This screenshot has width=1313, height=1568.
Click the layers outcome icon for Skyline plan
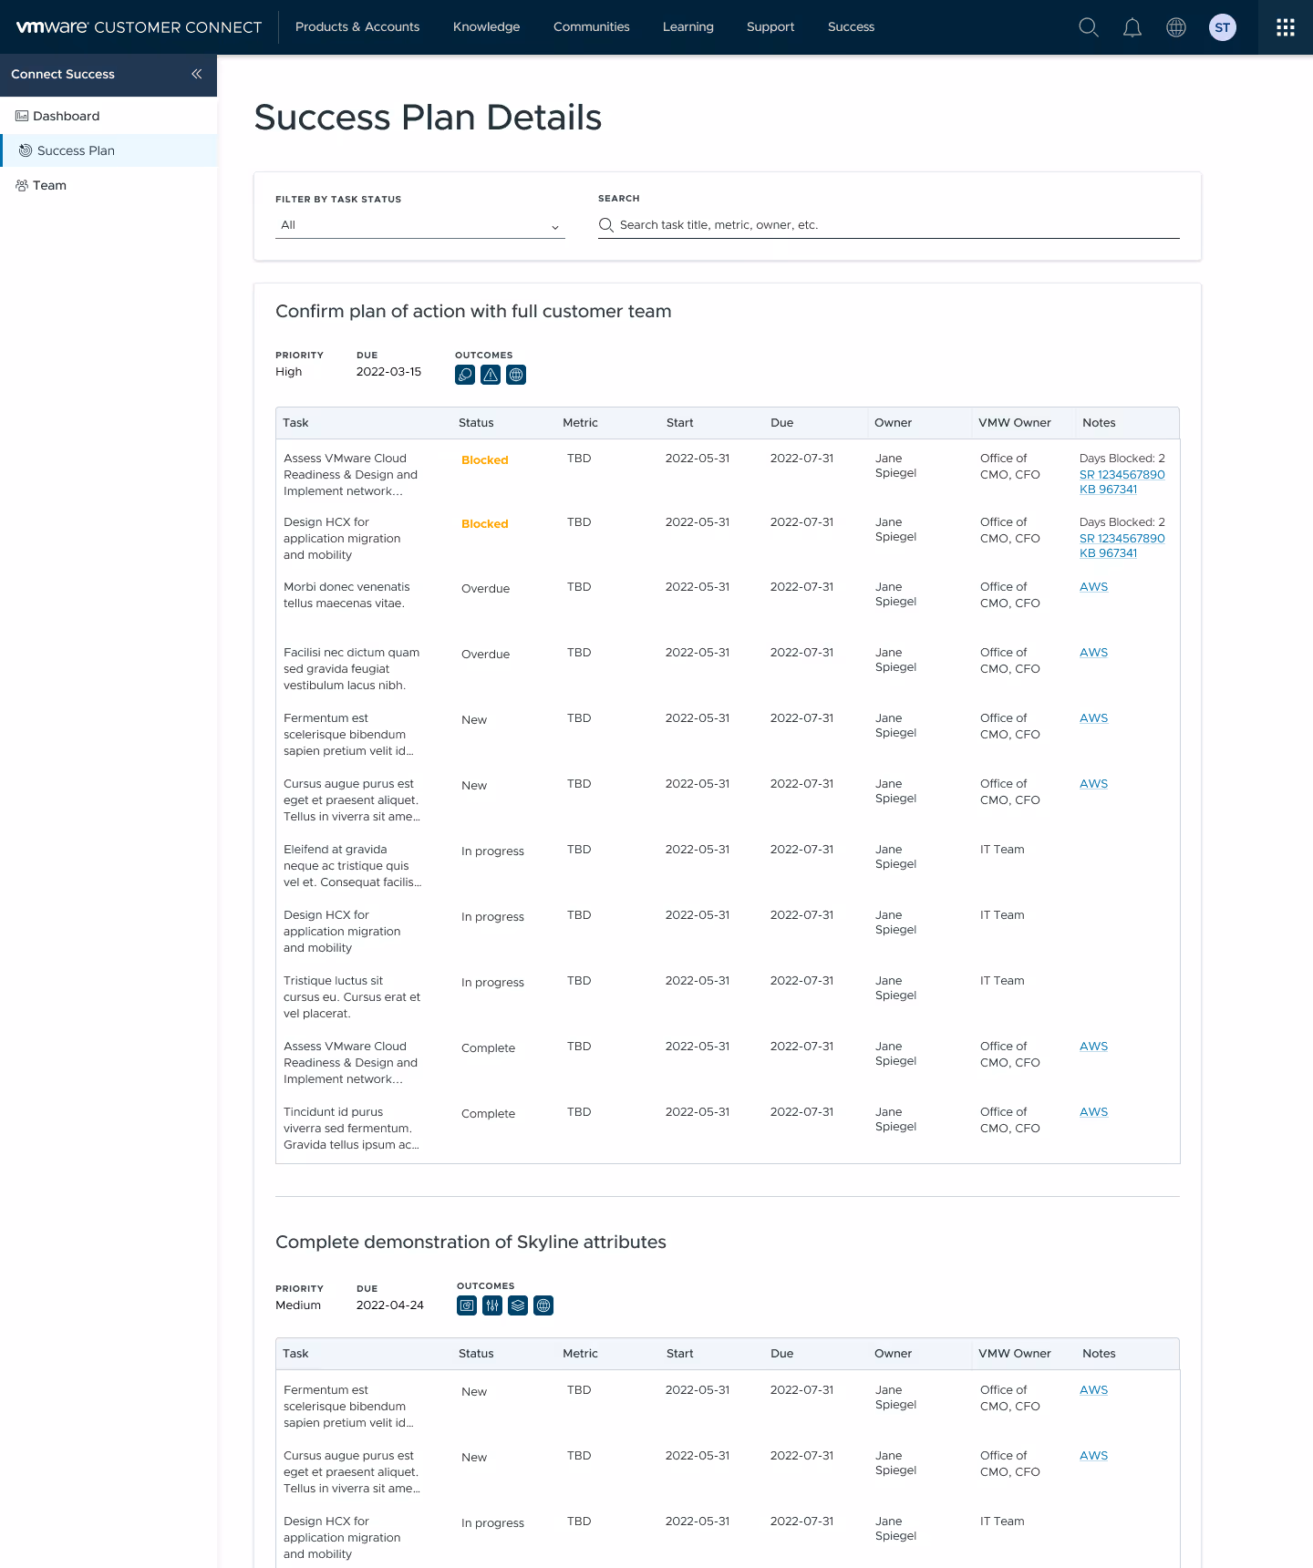click(518, 1305)
